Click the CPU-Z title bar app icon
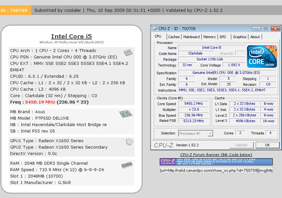The height and width of the screenshot is (198, 282). tap(154, 29)
